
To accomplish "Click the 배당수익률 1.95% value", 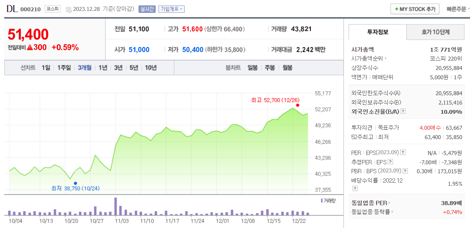I will coord(455,183).
